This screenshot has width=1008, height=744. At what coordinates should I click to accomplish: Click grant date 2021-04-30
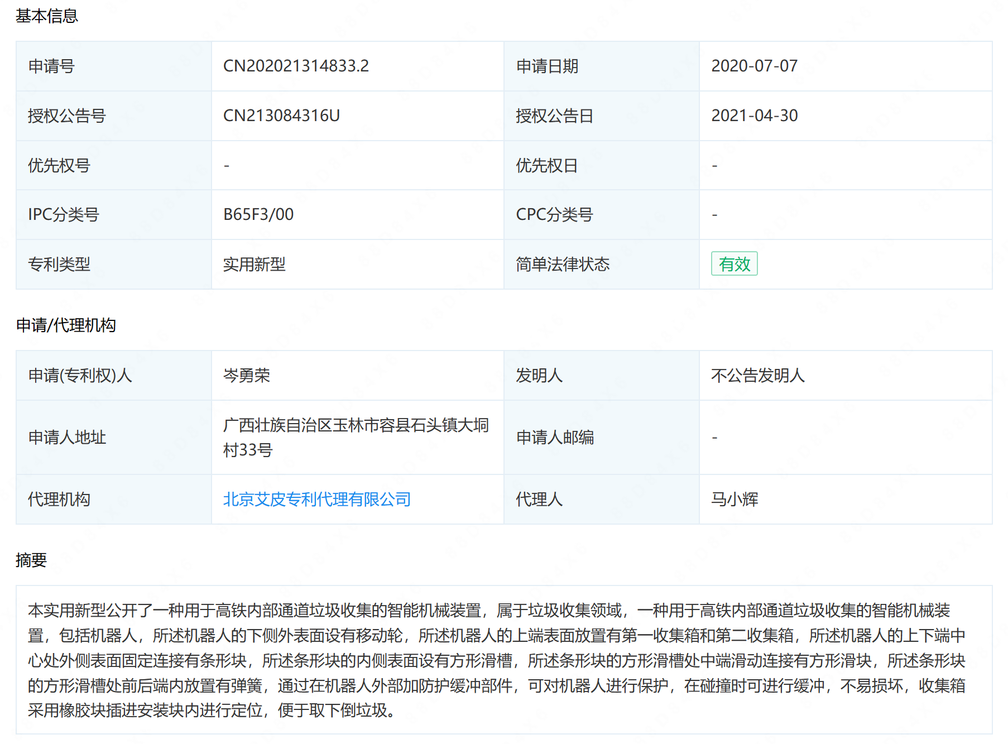click(754, 116)
